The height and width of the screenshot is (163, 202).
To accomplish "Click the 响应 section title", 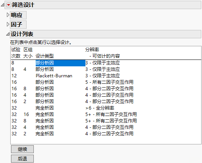I will (x=18, y=15).
